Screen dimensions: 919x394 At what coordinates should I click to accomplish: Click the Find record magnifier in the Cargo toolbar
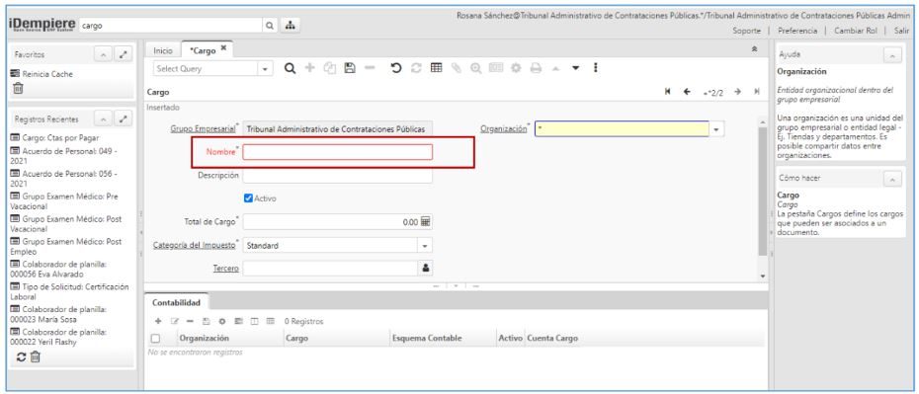click(290, 68)
